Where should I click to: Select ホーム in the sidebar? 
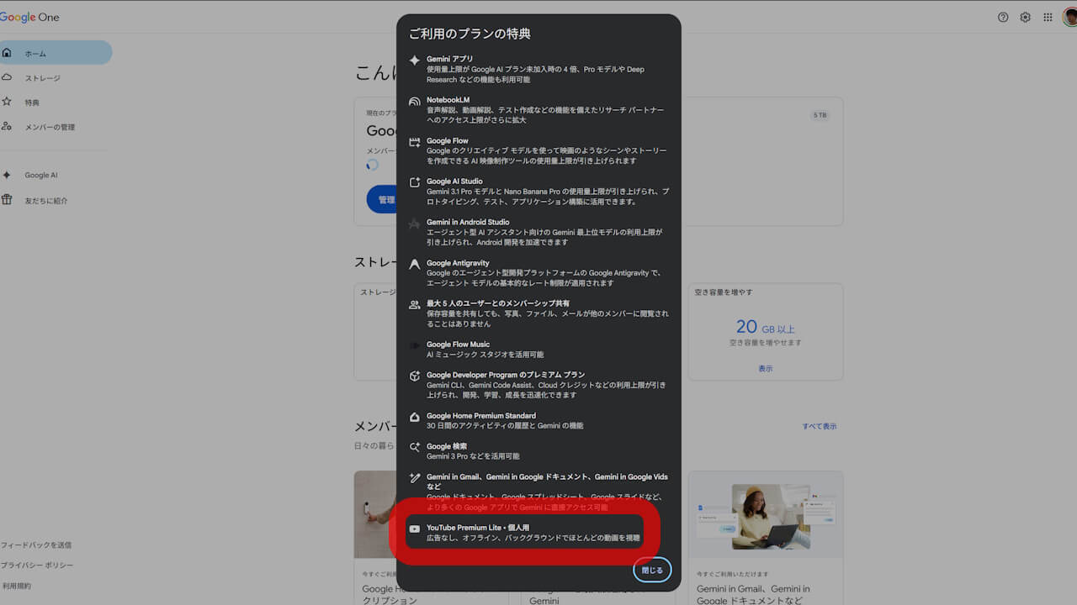click(54, 53)
